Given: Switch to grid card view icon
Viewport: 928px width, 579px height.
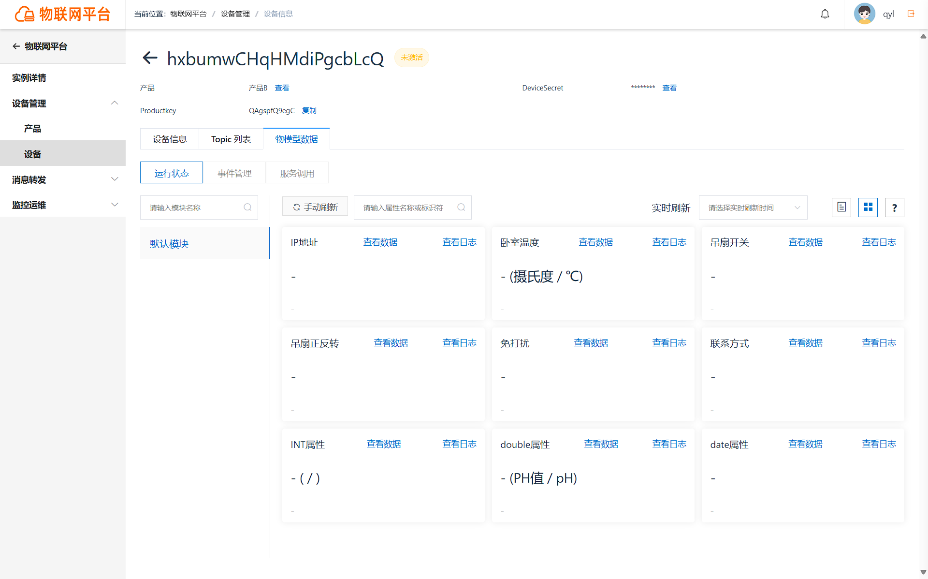Looking at the screenshot, I should pyautogui.click(x=868, y=208).
